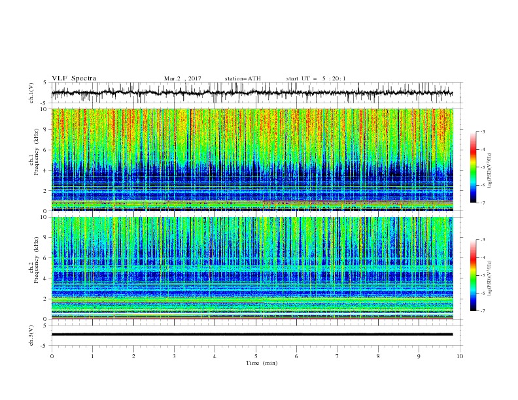The image size is (518, 400).
Task: Click the "8" kHz tick on ch.2 frequency axis
Action: click(x=45, y=238)
